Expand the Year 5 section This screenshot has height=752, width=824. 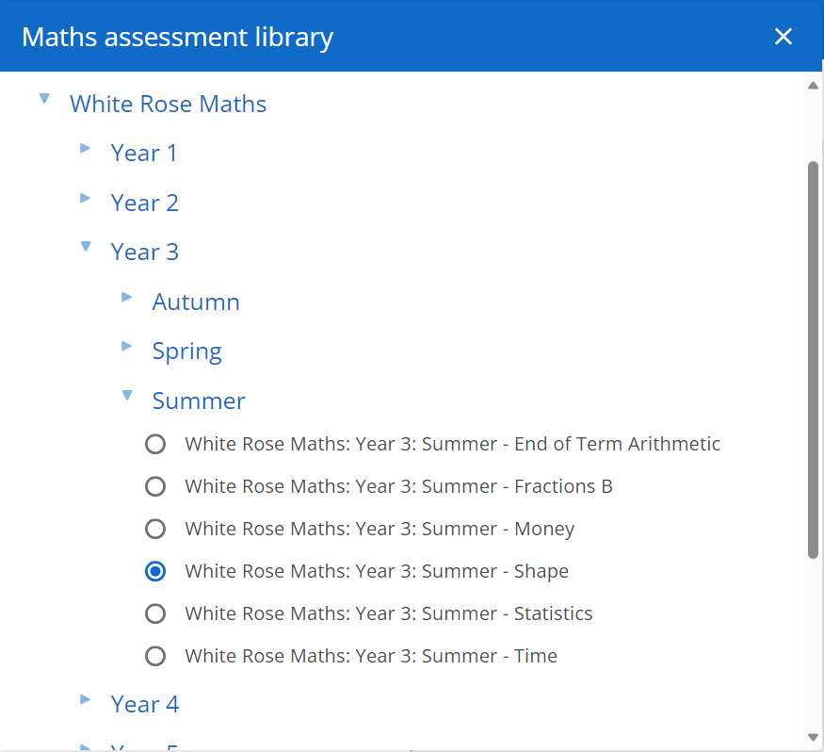(x=86, y=746)
